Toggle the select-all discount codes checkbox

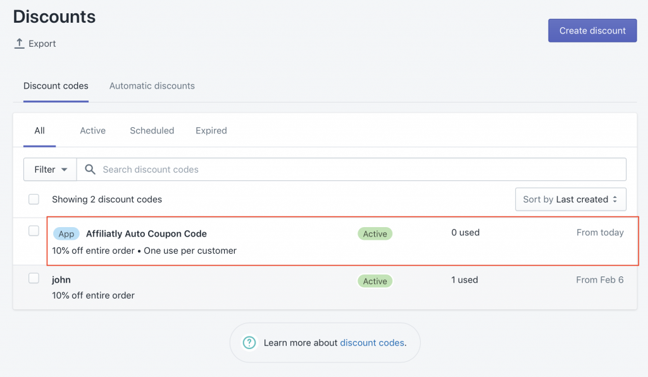coord(34,199)
